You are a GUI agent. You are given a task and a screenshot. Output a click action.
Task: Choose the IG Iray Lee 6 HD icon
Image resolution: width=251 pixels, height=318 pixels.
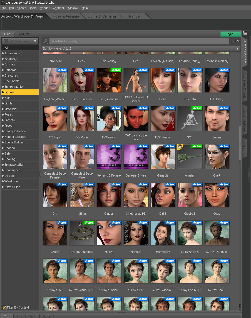(190, 271)
